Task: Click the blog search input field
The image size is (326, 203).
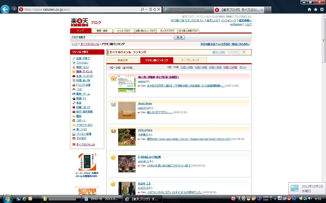Action: click(x=129, y=37)
